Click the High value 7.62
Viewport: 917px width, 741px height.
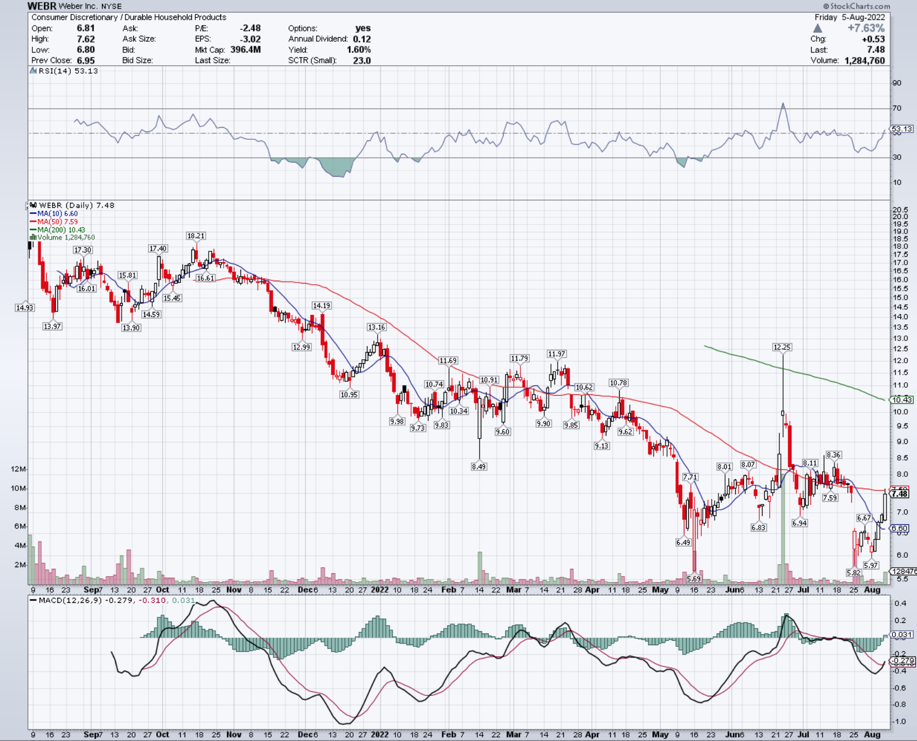point(85,39)
